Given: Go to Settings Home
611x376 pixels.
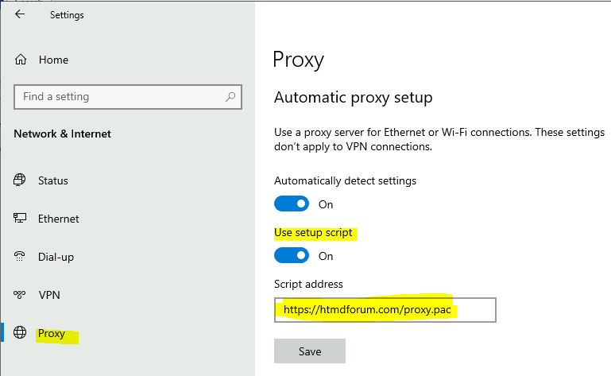Looking at the screenshot, I should click(53, 60).
